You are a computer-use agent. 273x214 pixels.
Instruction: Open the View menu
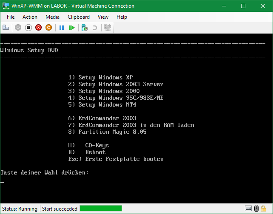(x=103, y=17)
